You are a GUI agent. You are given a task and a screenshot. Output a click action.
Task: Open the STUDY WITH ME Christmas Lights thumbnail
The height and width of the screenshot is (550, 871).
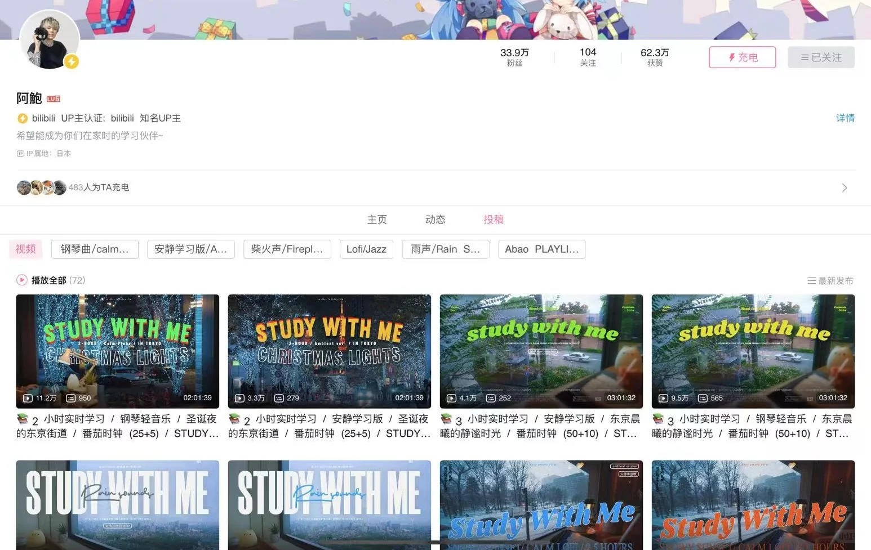(x=117, y=351)
